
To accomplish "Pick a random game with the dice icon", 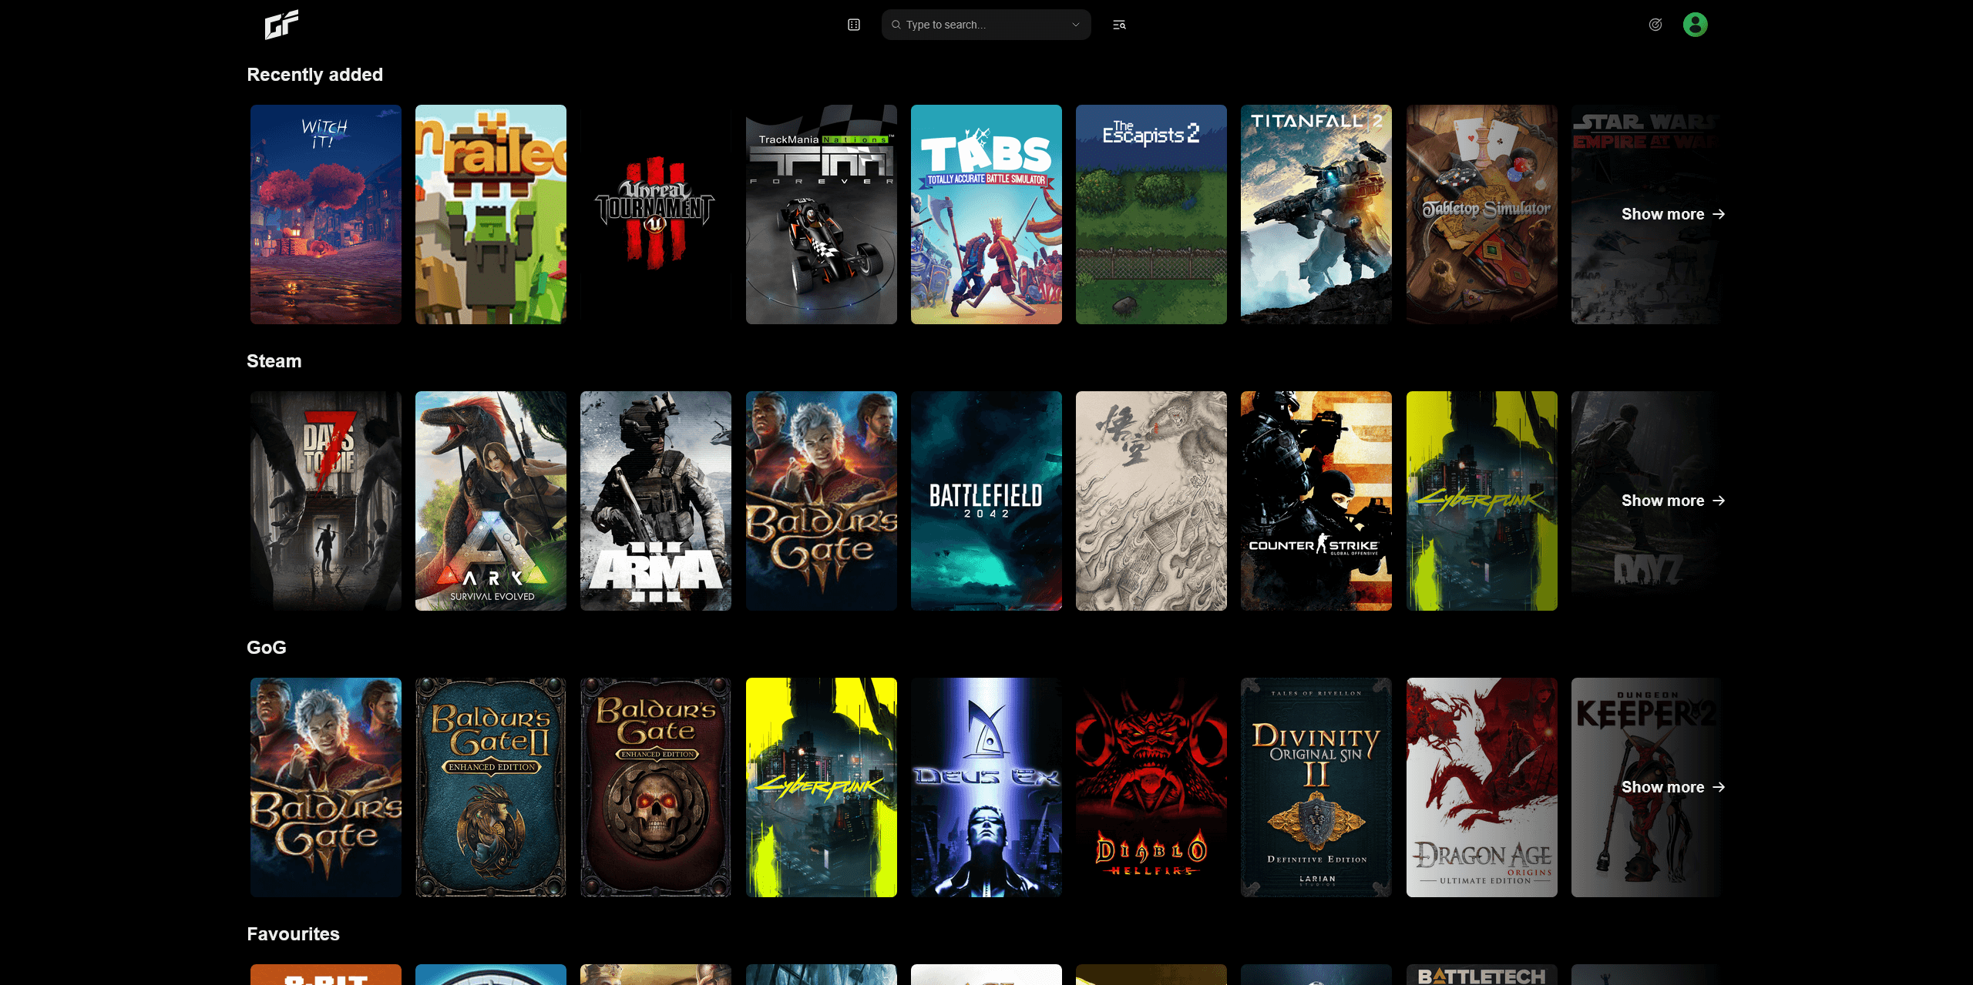I will click(x=854, y=25).
